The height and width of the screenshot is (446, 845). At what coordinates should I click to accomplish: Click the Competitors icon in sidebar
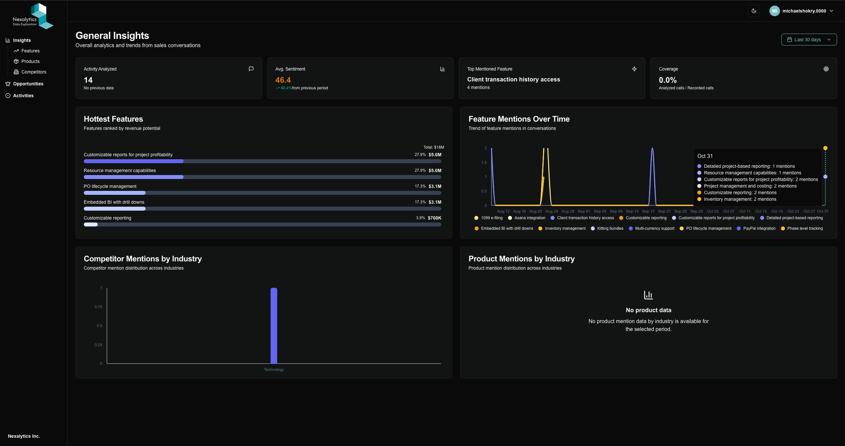16,72
